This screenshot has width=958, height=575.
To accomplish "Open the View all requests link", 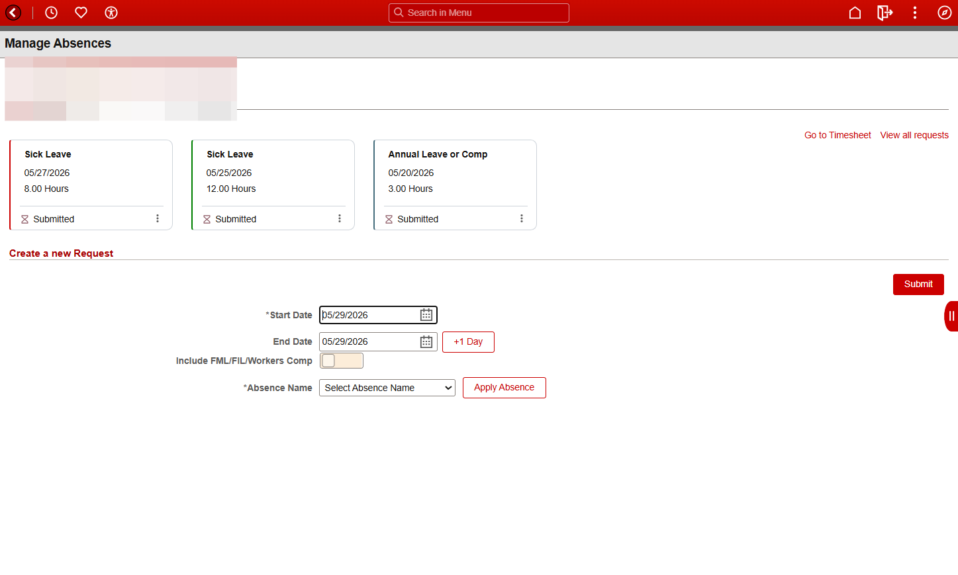I will point(914,135).
